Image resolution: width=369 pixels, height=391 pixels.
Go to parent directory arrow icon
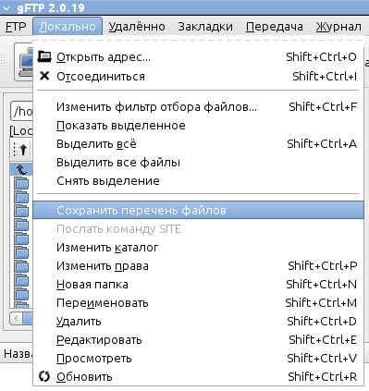pos(21,169)
